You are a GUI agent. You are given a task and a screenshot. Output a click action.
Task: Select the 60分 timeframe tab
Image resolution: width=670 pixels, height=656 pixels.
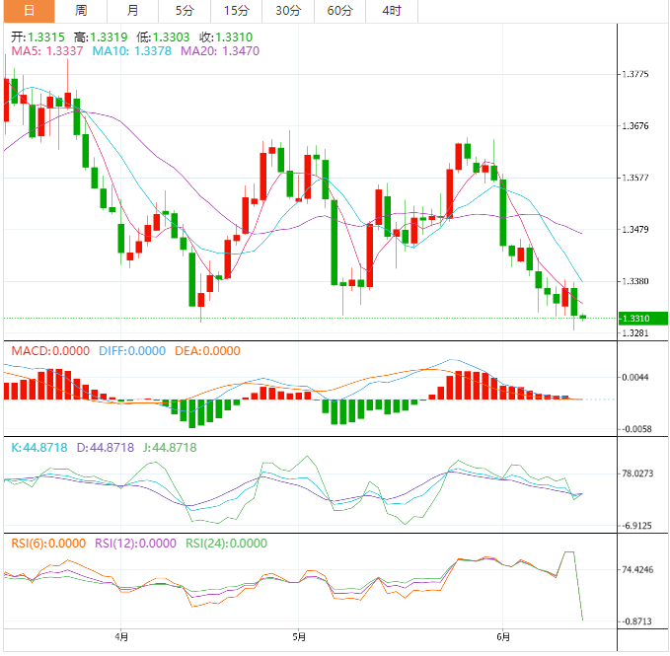[x=339, y=11]
